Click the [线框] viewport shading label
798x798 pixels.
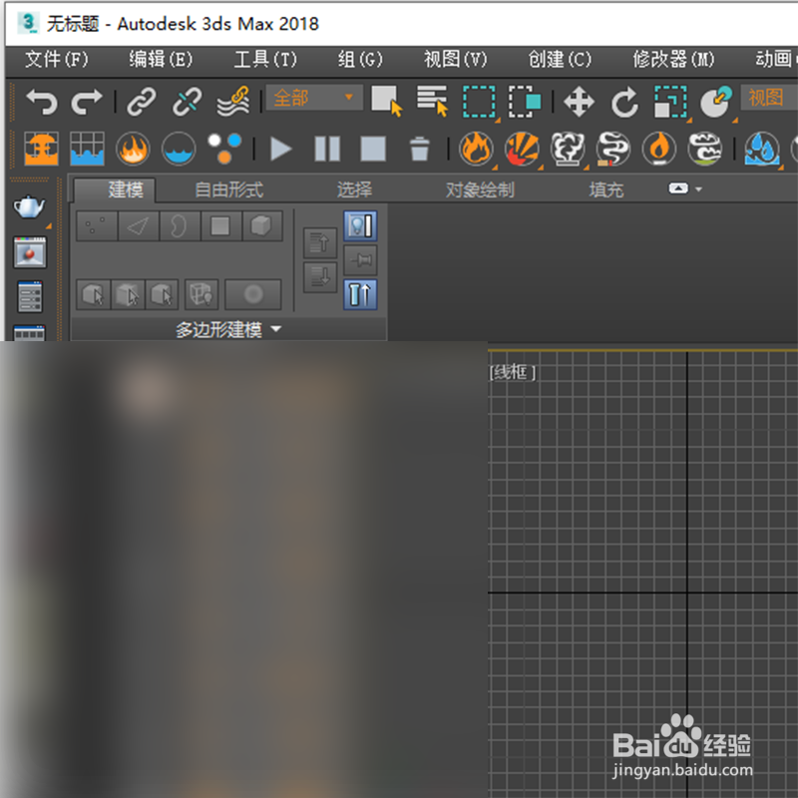tap(513, 372)
